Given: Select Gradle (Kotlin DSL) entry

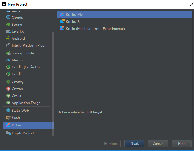Looking at the screenshot, I should point(29,67).
